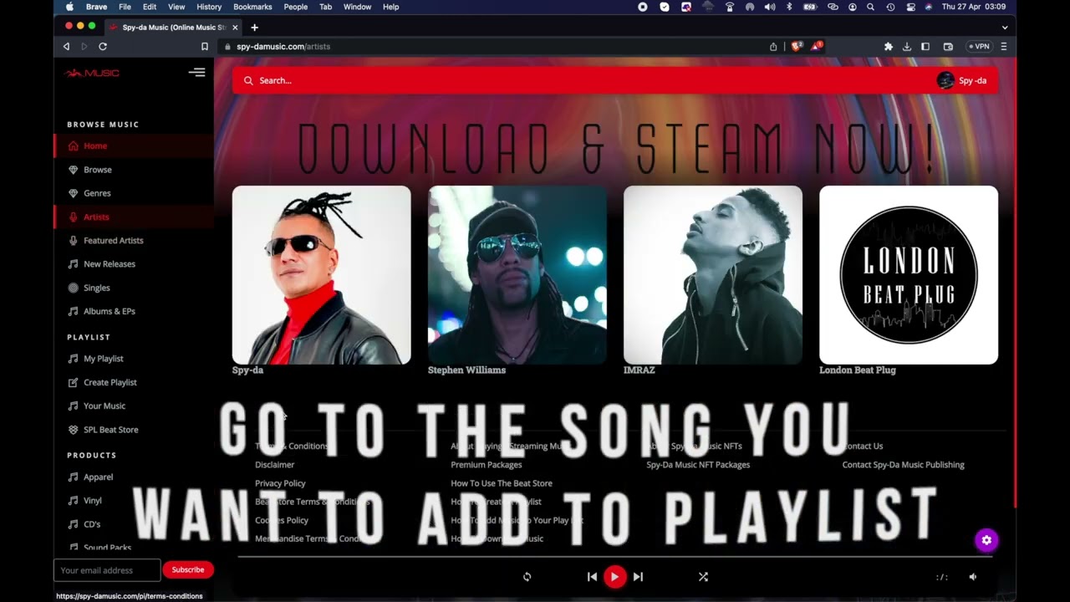This screenshot has height=602, width=1070.
Task: Open My Playlist
Action: pyautogui.click(x=103, y=359)
